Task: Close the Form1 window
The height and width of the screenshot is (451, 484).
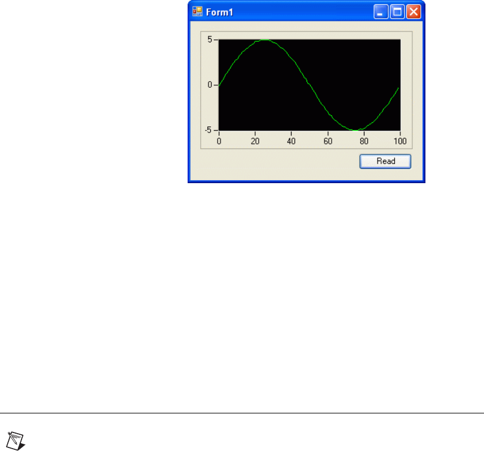Action: coord(413,12)
